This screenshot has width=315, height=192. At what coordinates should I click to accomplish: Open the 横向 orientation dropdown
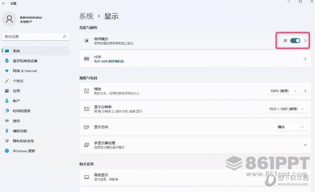[291, 127]
